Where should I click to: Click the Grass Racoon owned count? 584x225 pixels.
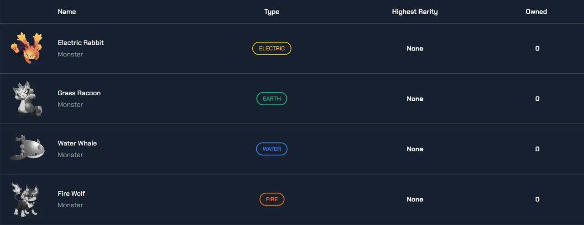click(x=537, y=99)
